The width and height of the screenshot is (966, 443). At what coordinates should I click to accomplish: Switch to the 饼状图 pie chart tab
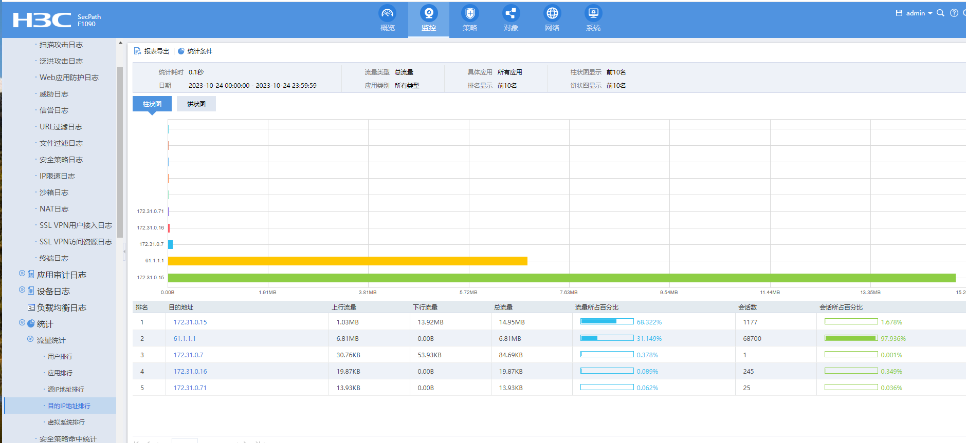tap(196, 104)
